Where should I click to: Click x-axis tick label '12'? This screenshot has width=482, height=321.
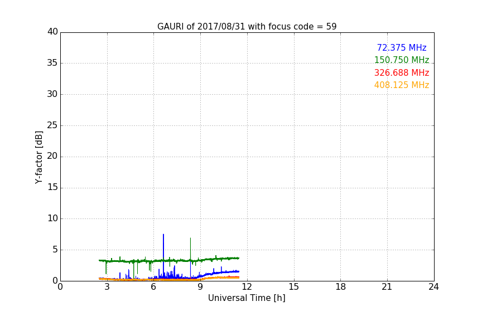click(x=247, y=287)
